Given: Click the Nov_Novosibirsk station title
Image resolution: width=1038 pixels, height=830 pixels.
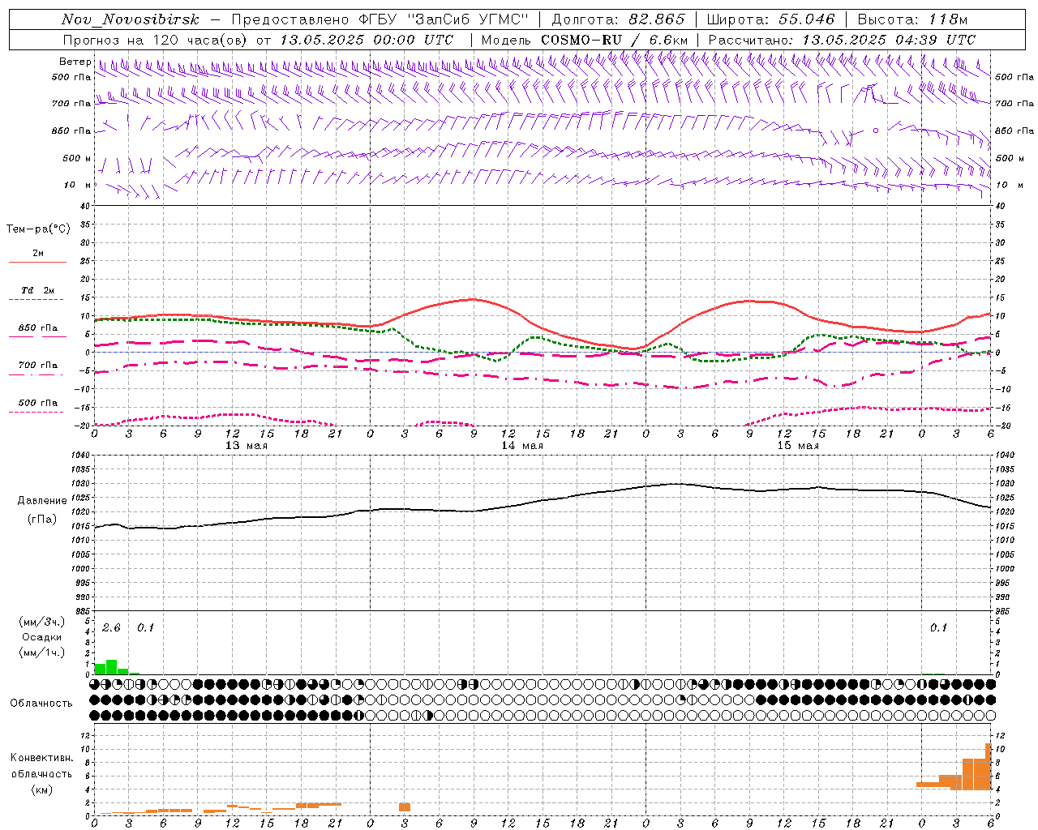Looking at the screenshot, I should 130,19.
